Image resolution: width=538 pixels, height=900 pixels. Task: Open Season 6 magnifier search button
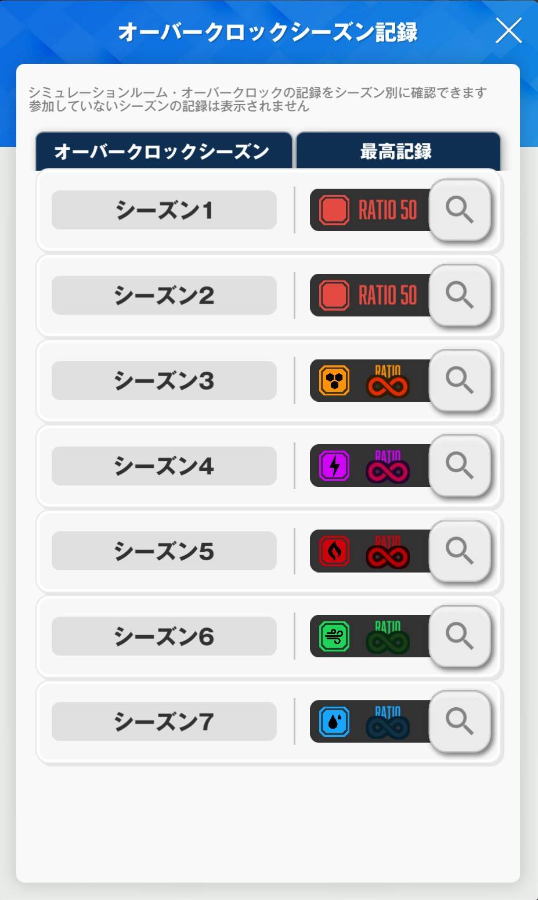pyautogui.click(x=460, y=636)
